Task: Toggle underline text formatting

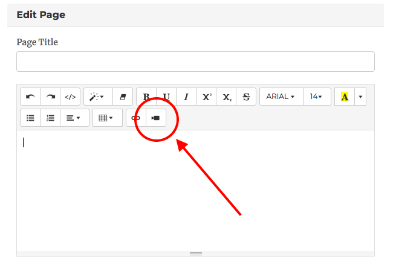Action: (166, 97)
